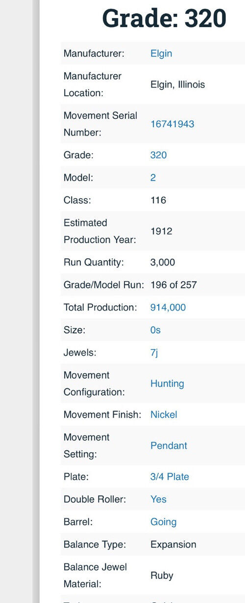Select the Class value 116
Viewport: 245px width, 603px height.
pos(158,200)
